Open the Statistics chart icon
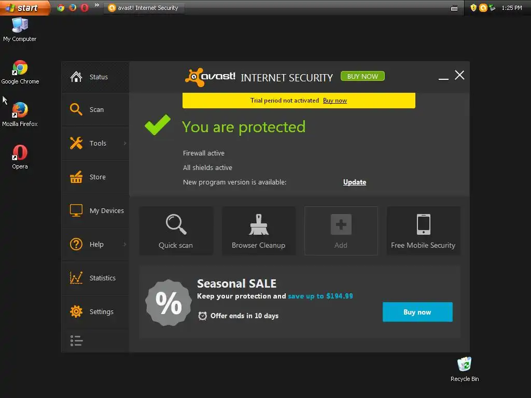Screen dimensions: 531x398 tap(76, 278)
